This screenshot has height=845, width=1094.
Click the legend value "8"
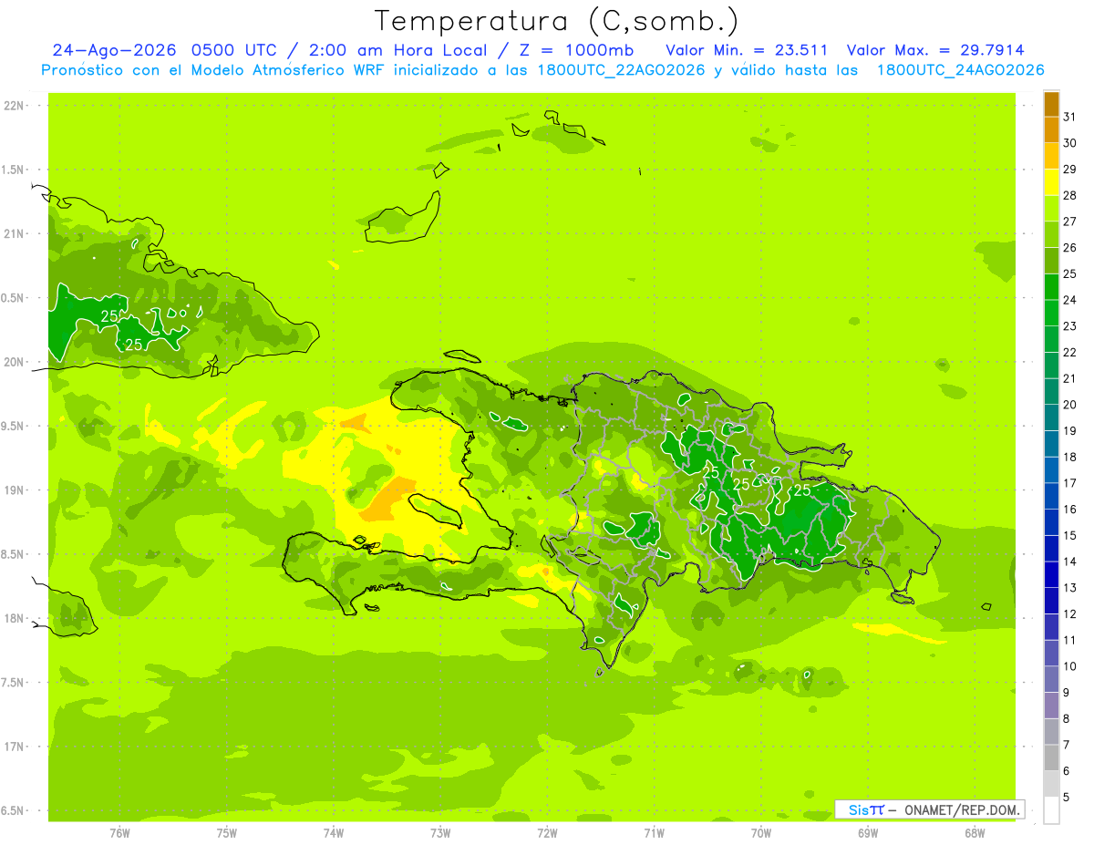tap(1066, 719)
